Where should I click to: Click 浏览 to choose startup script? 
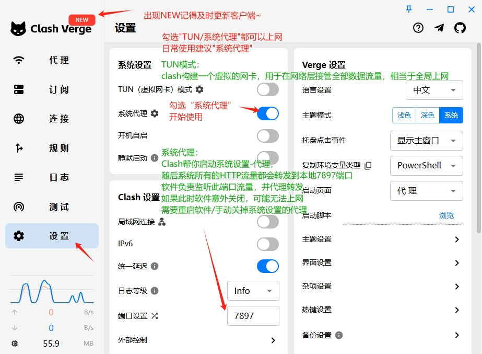point(446,215)
